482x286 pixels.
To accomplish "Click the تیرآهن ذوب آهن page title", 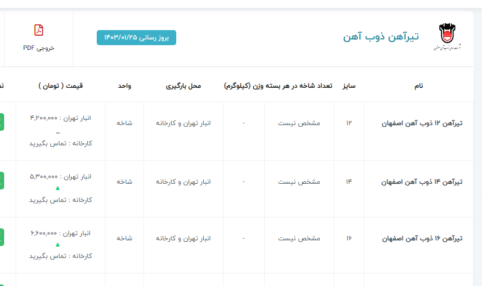I will (x=381, y=37).
